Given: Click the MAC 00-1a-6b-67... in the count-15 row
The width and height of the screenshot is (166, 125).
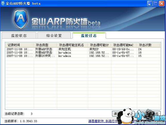Looking at the screenshot, I should tap(123, 56).
